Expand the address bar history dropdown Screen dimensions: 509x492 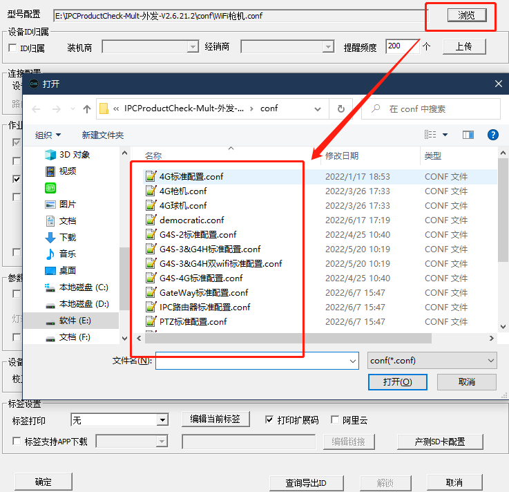pyautogui.click(x=318, y=109)
